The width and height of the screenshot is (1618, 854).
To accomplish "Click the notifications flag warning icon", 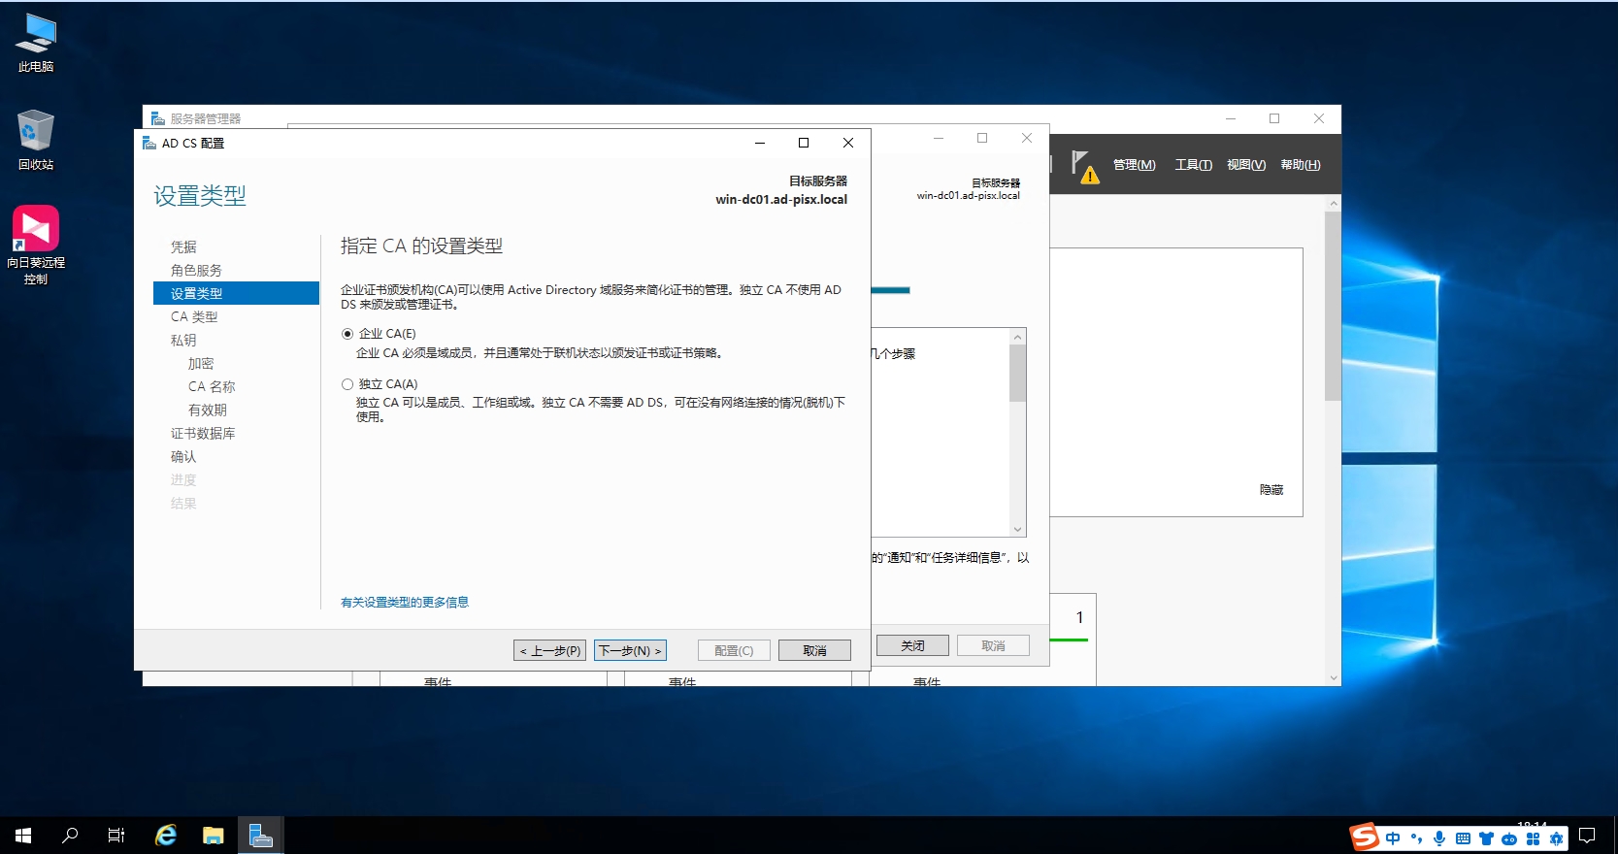I will (1083, 165).
